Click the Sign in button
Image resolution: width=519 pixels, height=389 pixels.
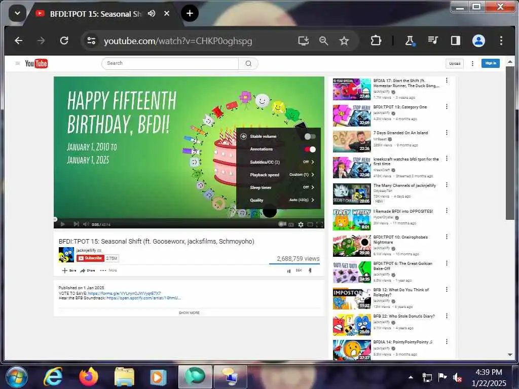(x=490, y=63)
